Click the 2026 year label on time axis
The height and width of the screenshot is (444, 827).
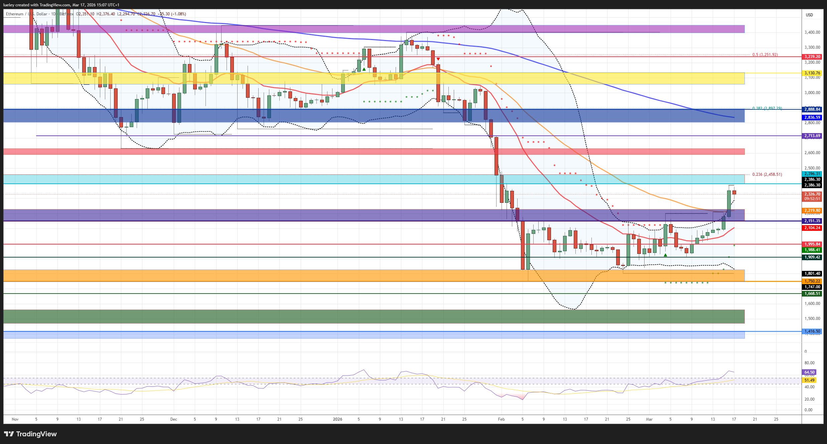click(337, 419)
